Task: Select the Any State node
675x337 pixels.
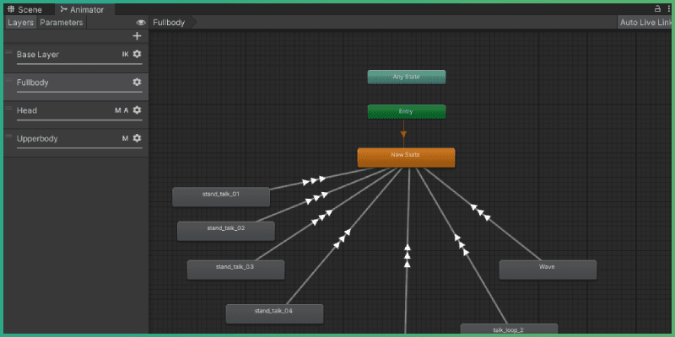Action: click(x=406, y=77)
